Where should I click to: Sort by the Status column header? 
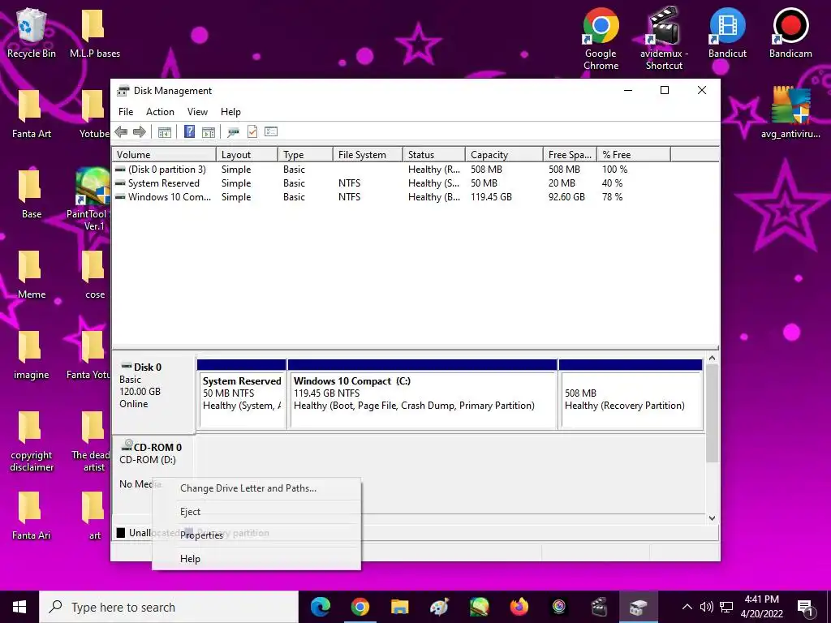pyautogui.click(x=434, y=155)
